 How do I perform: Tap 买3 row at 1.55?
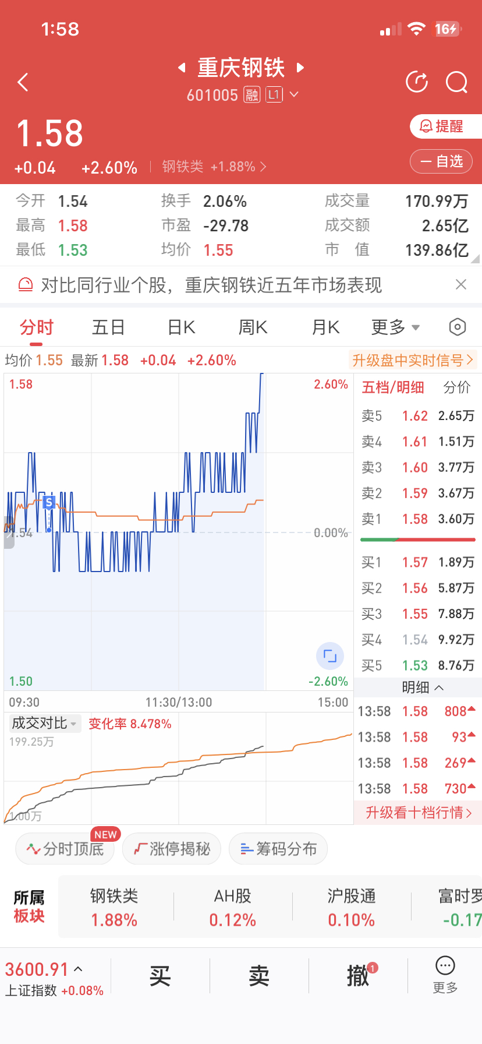click(x=418, y=614)
